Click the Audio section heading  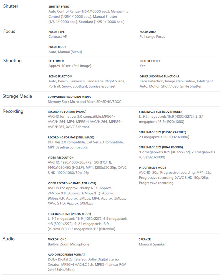[9, 239]
